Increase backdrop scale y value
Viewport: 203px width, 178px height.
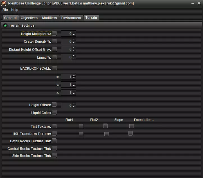(x=74, y=83)
